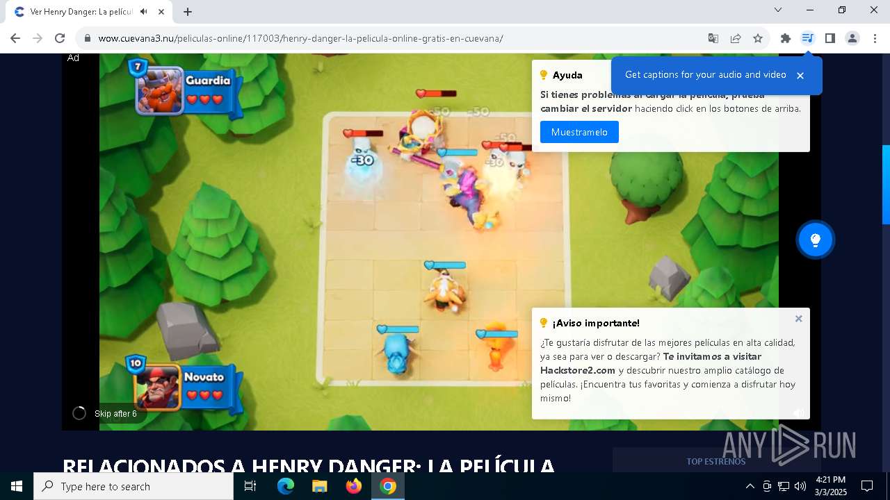
Task: Translate this page icon
Action: coord(713,38)
